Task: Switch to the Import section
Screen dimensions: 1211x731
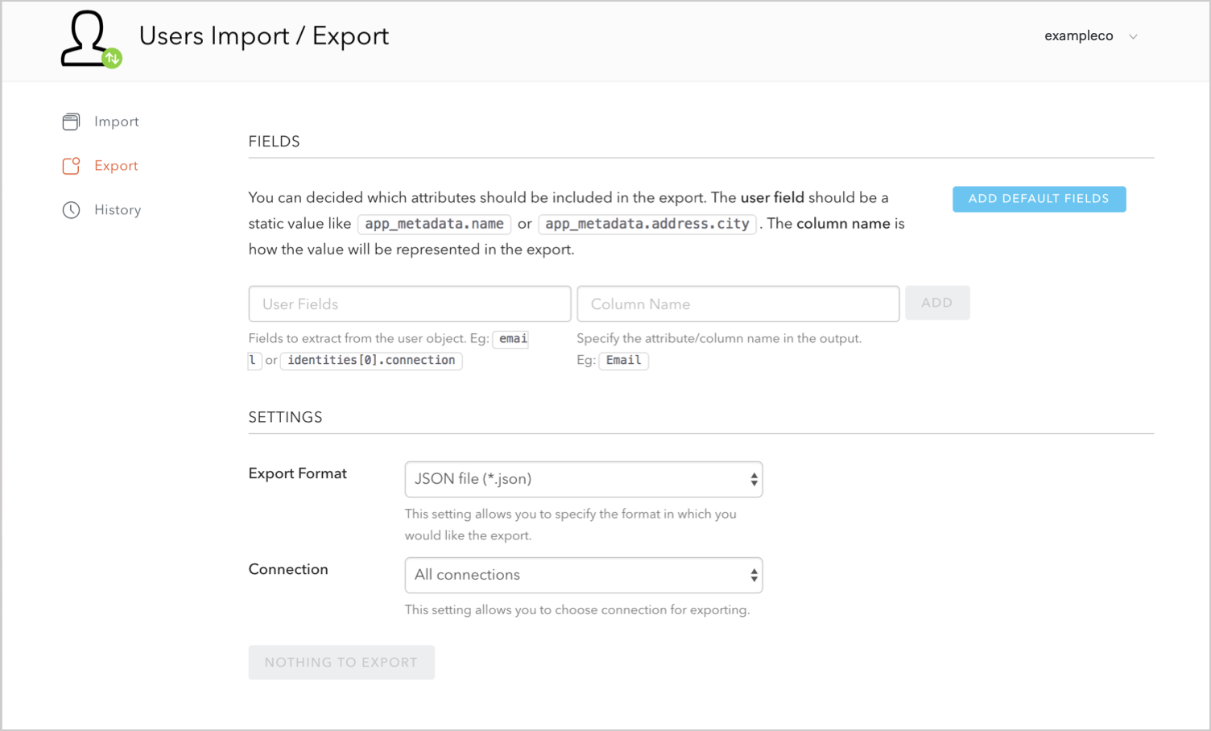Action: [117, 121]
